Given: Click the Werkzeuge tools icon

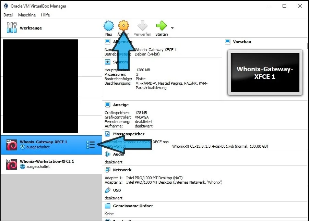Looking at the screenshot, I should tap(12, 27).
